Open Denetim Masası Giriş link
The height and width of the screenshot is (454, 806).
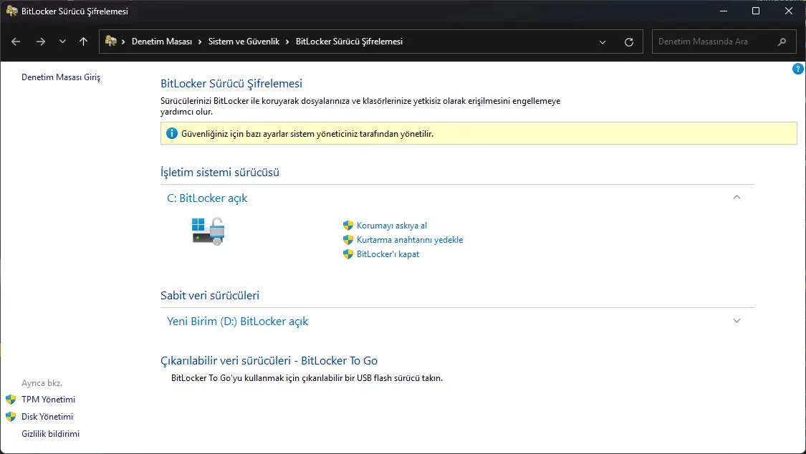(61, 77)
